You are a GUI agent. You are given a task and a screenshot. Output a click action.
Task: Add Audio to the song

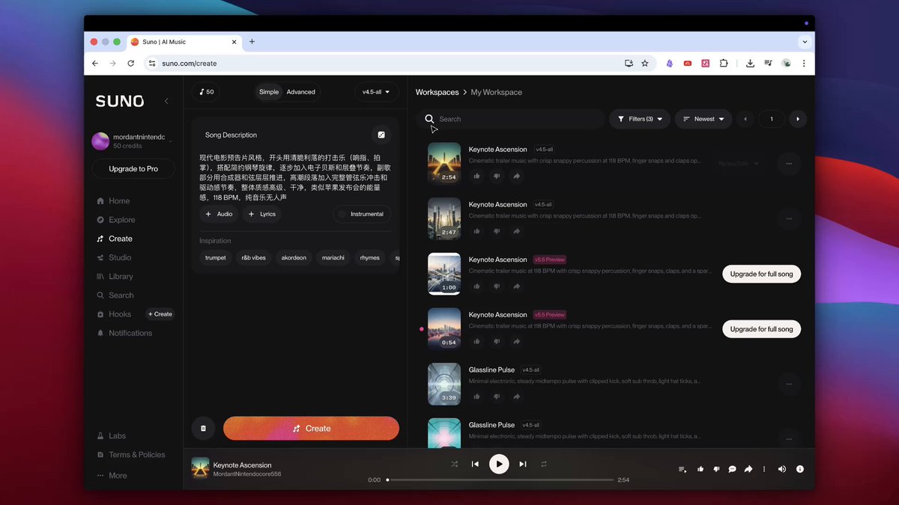pos(220,214)
